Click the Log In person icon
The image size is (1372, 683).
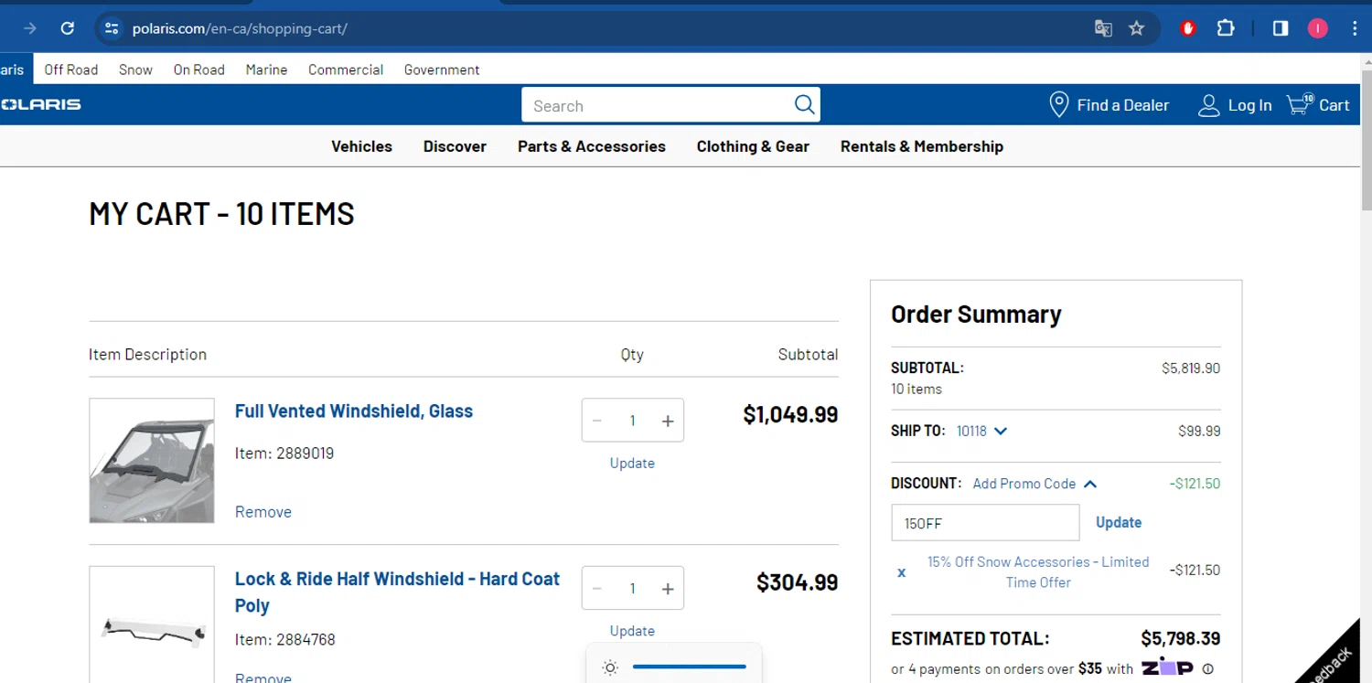coord(1208,105)
